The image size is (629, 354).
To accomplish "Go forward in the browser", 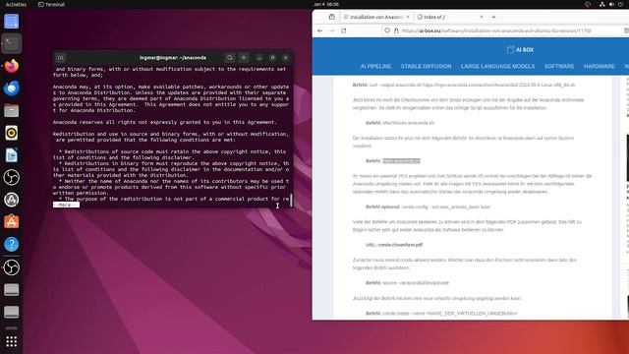I will 332,30.
